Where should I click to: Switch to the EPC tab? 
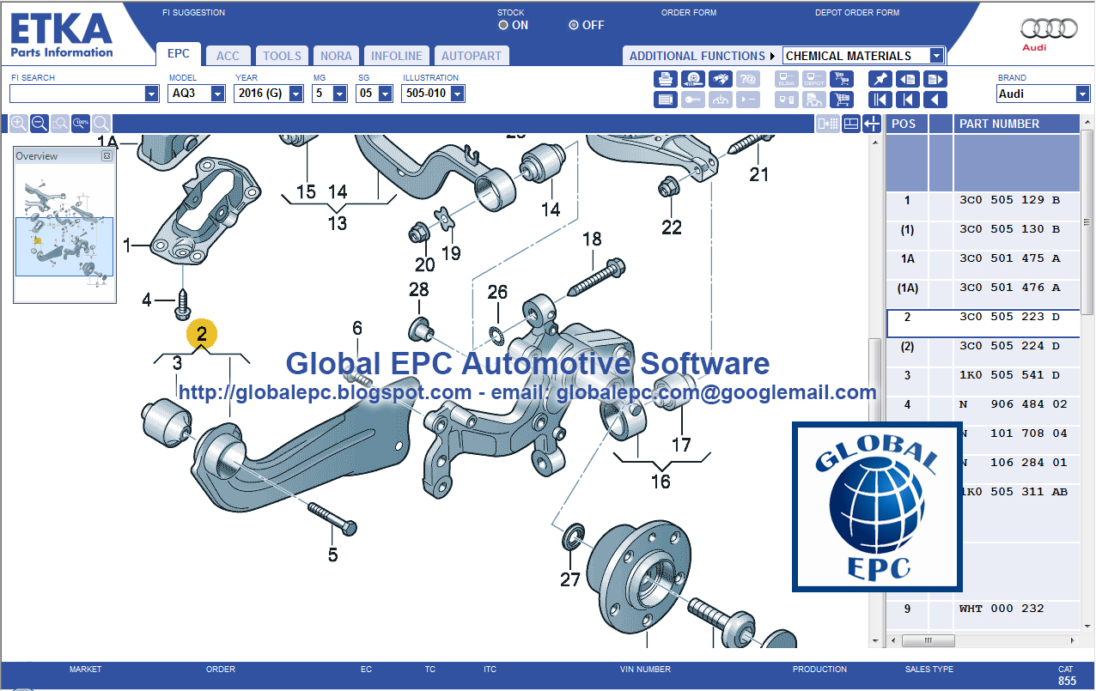click(179, 54)
